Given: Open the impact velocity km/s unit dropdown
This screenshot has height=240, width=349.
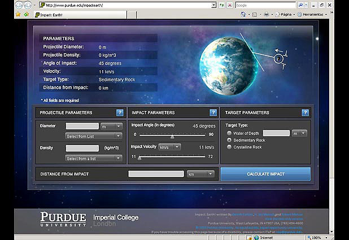Looking at the screenshot, I should pos(169,147).
